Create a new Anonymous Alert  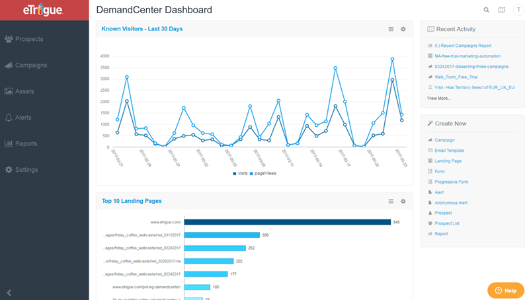451,203
